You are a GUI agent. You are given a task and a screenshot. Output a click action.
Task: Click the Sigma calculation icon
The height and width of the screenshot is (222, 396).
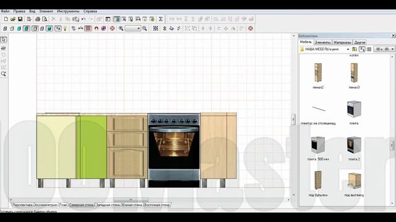tap(160, 19)
